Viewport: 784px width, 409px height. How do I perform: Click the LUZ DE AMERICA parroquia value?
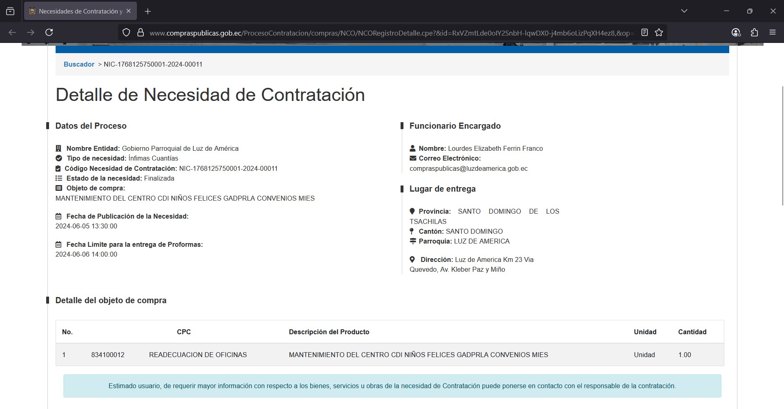pos(482,241)
